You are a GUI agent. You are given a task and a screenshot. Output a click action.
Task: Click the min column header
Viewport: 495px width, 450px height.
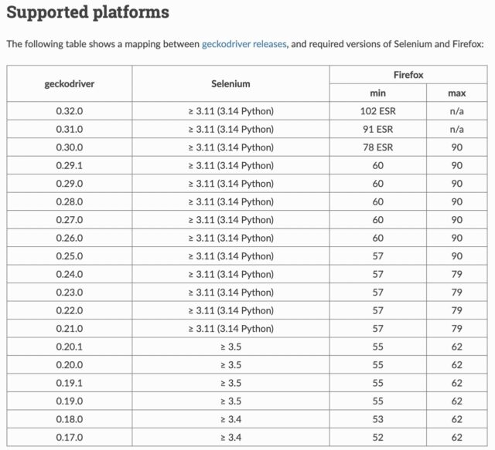[377, 93]
